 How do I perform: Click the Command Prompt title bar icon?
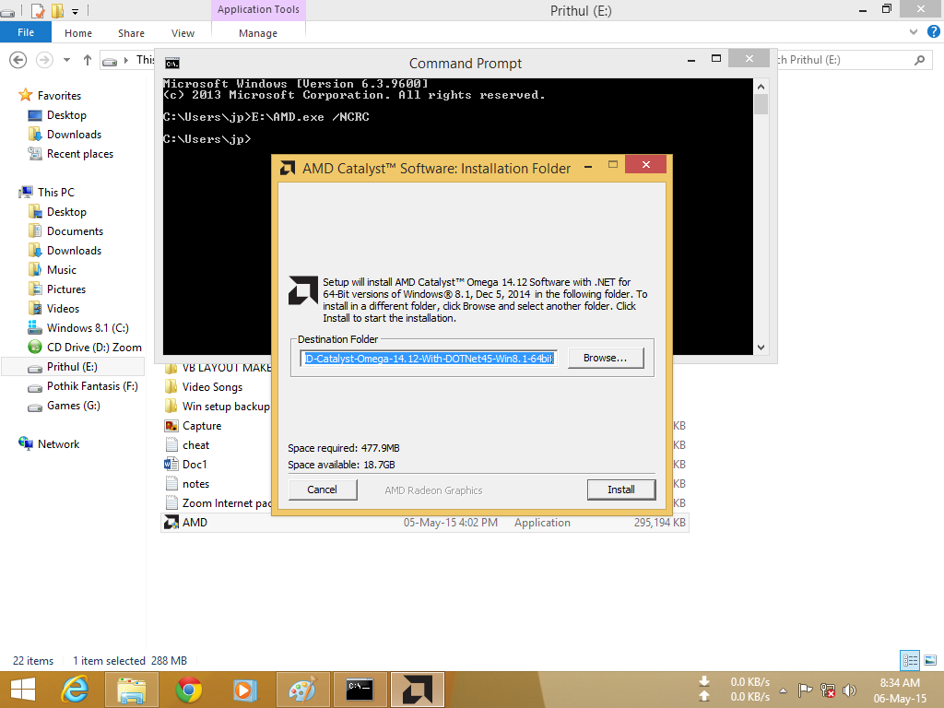click(172, 64)
